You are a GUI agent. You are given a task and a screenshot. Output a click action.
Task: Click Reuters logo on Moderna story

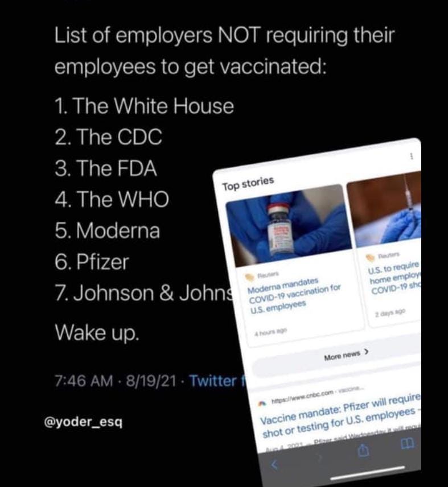pyautogui.click(x=249, y=276)
